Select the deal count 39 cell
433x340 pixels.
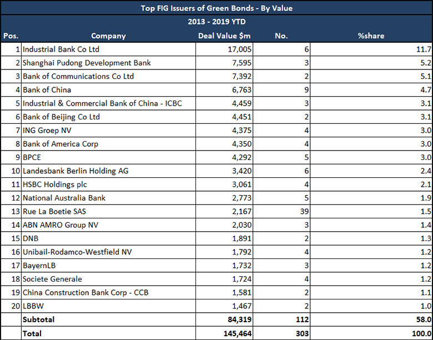[x=281, y=212]
